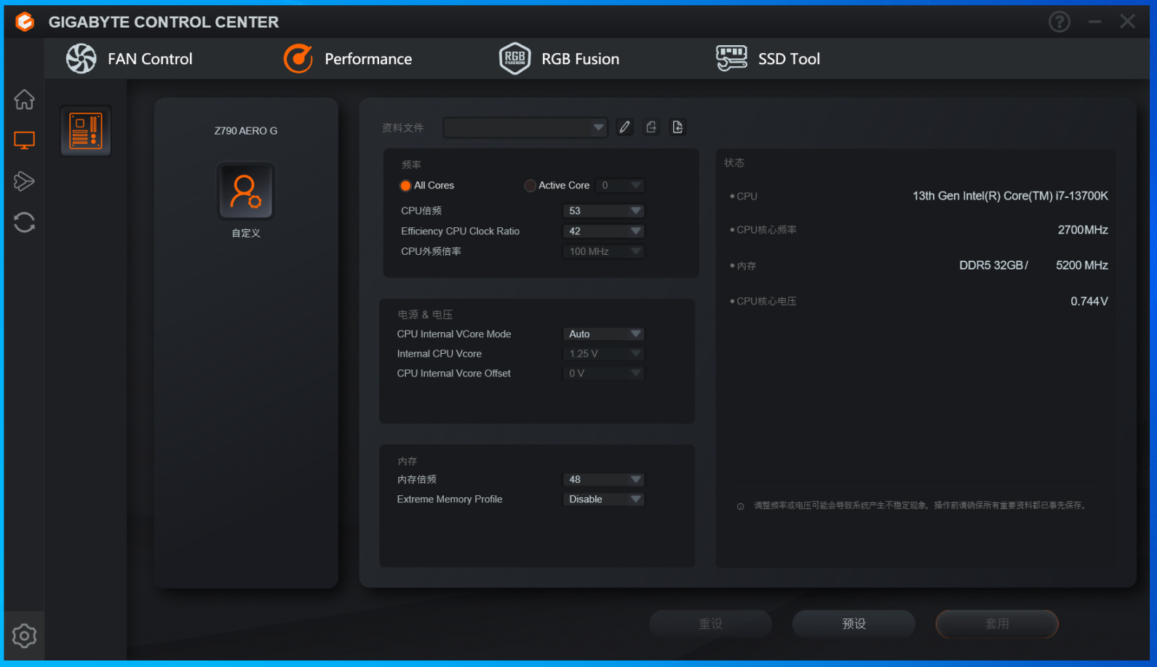Screen dimensions: 1157x667
Task: Expand the Efficiency CPU Clock Ratio dropdown
Action: (x=603, y=231)
